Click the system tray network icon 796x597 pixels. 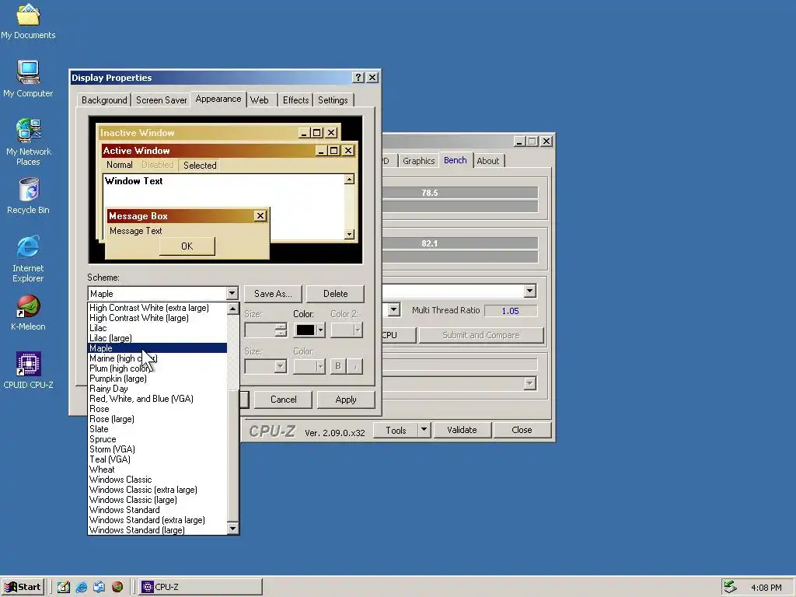coord(730,587)
